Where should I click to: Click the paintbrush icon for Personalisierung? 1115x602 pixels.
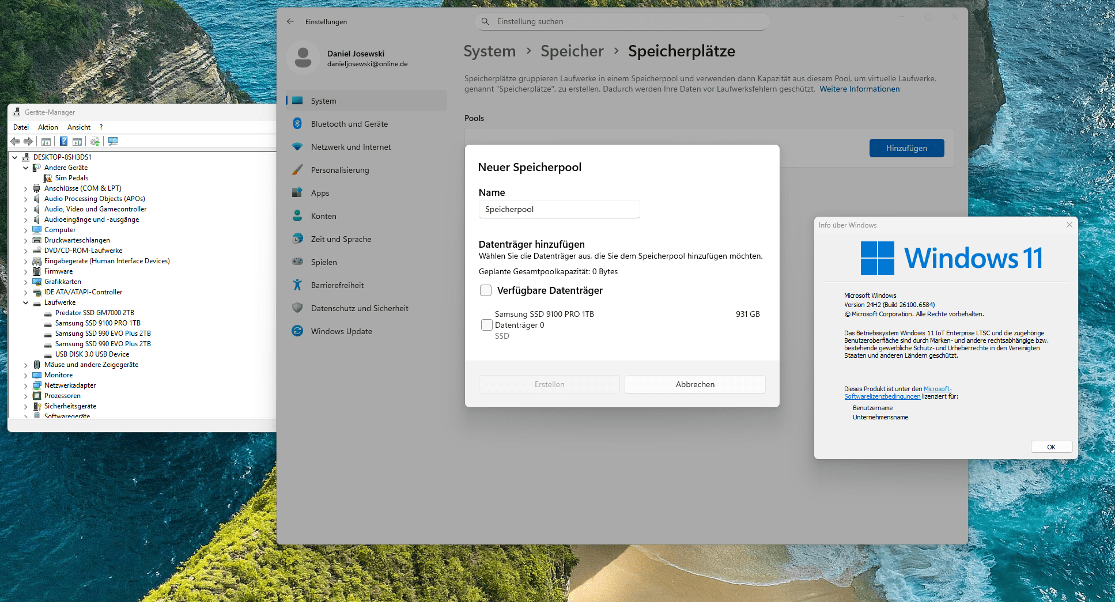(297, 170)
